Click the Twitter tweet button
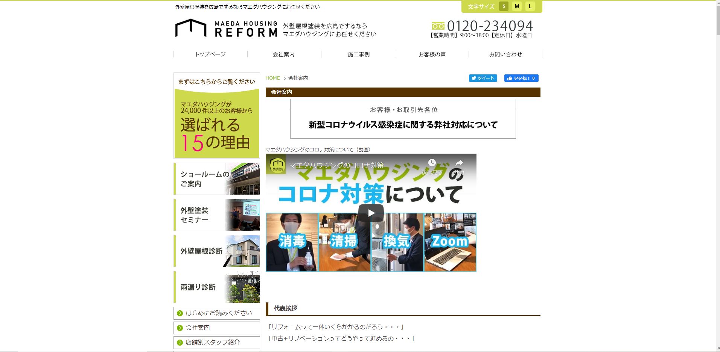The height and width of the screenshot is (352, 720). pyautogui.click(x=483, y=78)
